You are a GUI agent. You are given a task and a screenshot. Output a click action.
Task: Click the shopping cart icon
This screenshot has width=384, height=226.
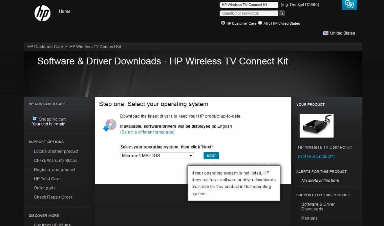click(35, 119)
